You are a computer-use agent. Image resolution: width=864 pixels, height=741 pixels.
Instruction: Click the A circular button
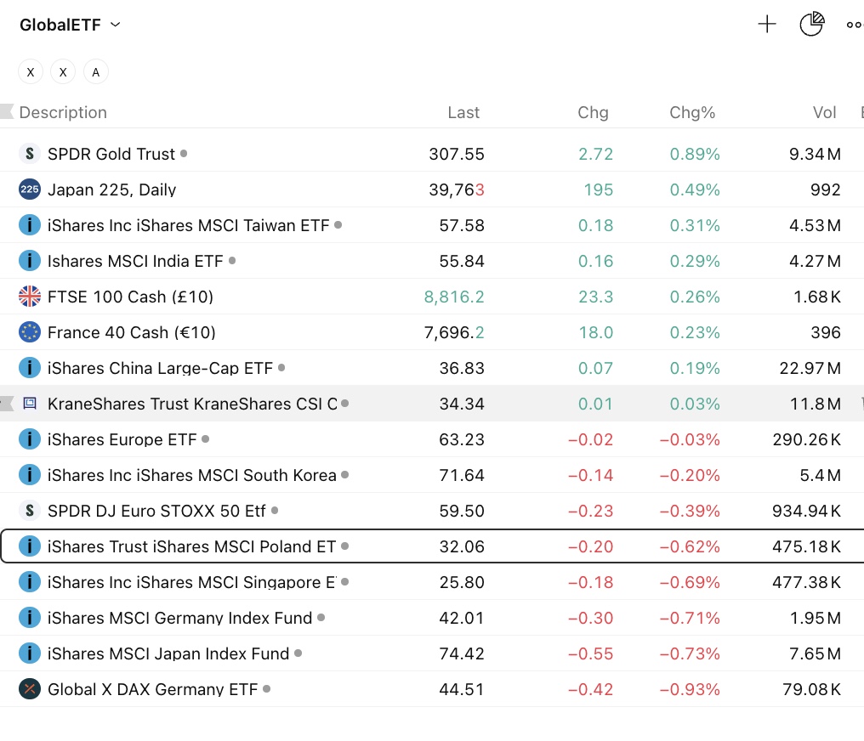click(96, 72)
